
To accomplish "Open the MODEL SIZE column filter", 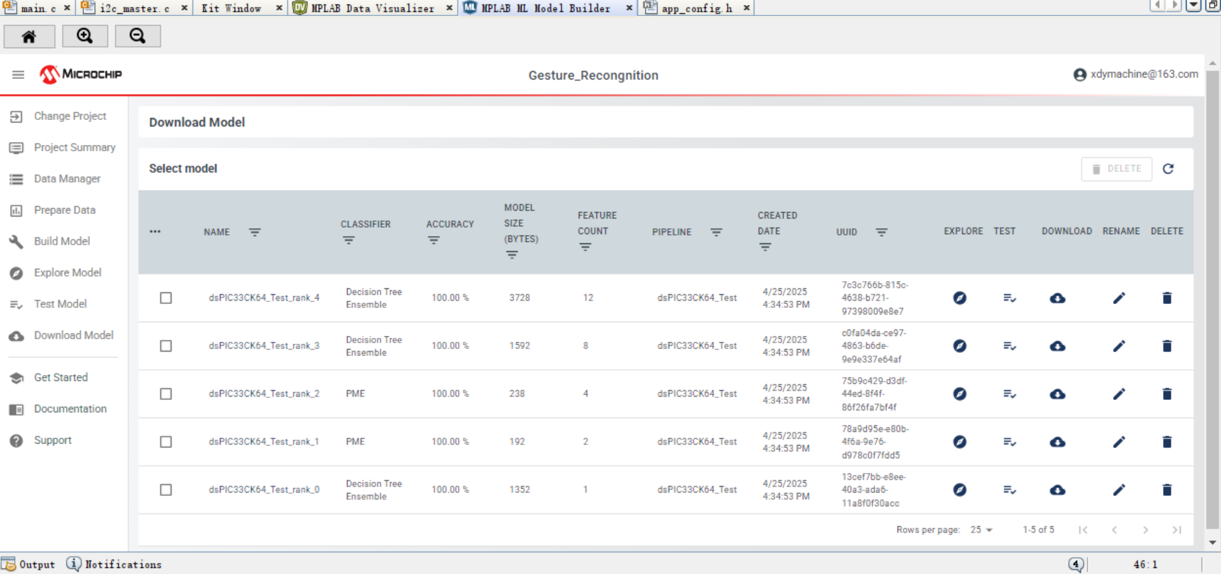I will (x=512, y=255).
